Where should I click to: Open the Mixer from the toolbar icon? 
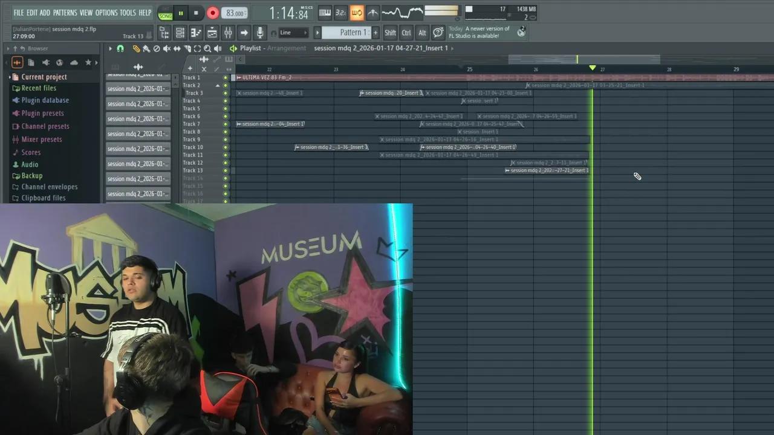(229, 33)
